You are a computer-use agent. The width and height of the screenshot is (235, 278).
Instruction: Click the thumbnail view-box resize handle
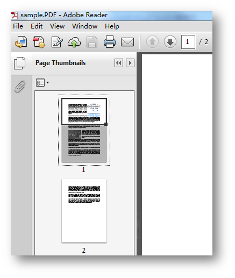[x=106, y=124]
